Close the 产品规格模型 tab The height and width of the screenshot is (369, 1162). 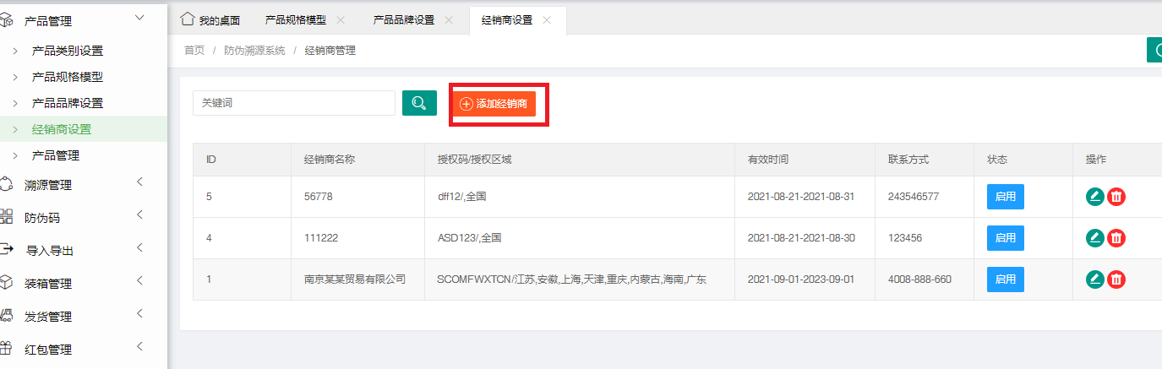click(x=341, y=19)
